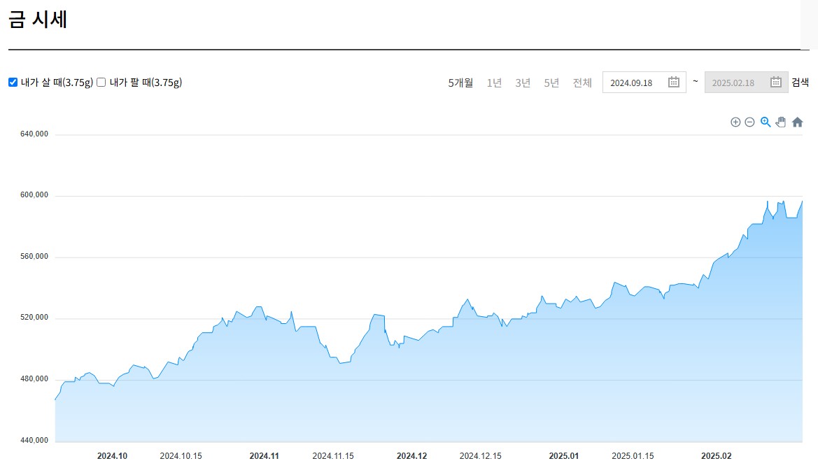Click the 600,000 y-axis label
Screen dimensions: 818x475
click(34, 195)
